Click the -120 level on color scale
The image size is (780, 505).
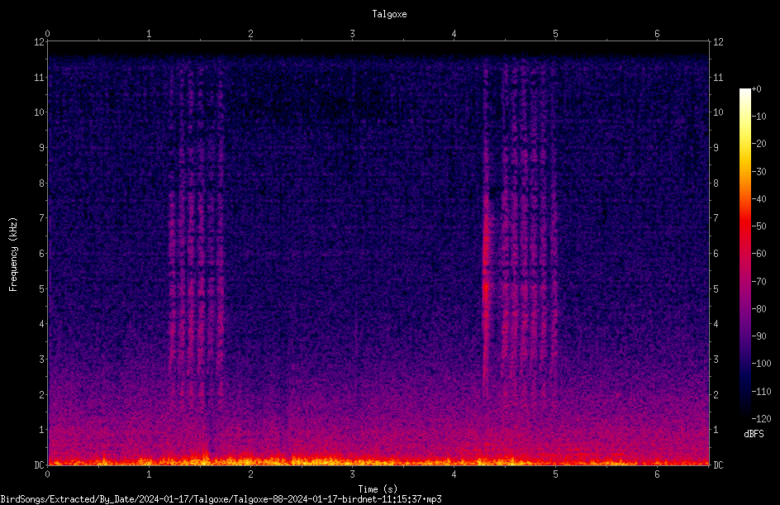click(x=761, y=418)
